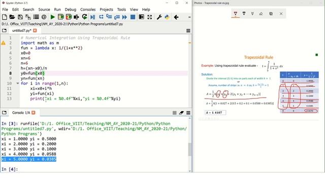Click the save a copy icon in Photos
This screenshot has width=325, height=182.
click(x=271, y=14)
